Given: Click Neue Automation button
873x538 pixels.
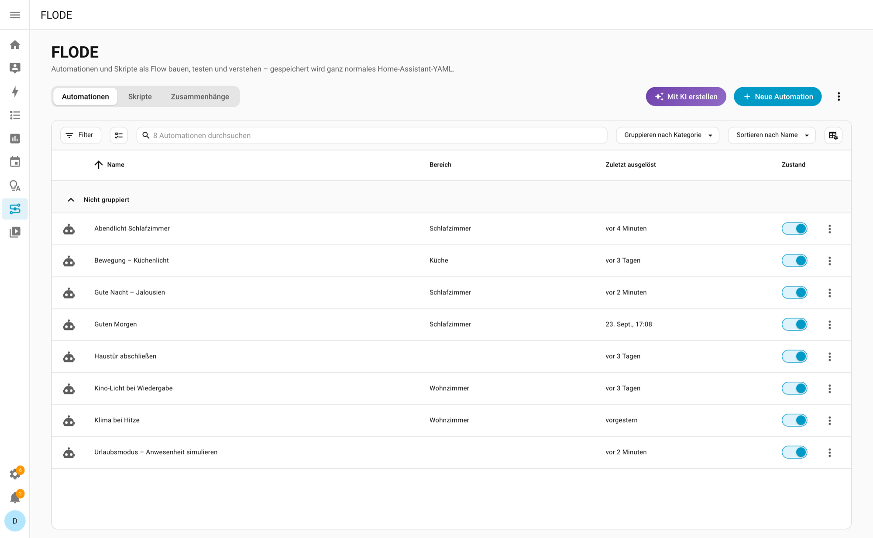Looking at the screenshot, I should tap(778, 96).
